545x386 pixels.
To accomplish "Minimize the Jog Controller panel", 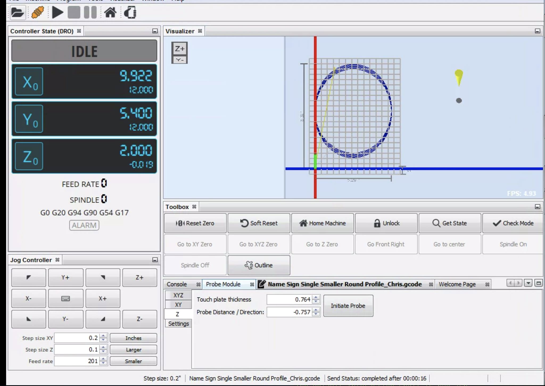I will click(155, 260).
